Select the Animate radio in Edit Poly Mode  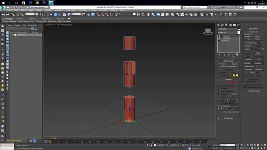[230, 64]
